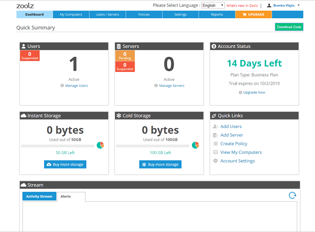Click the orange UPGRADE button

253,14
